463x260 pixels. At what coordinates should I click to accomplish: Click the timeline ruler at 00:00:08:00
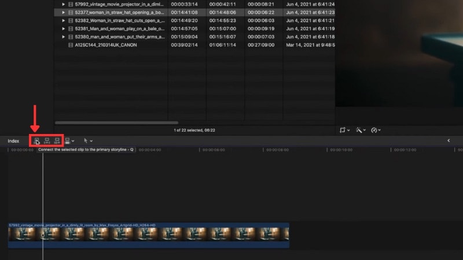pos(277,150)
